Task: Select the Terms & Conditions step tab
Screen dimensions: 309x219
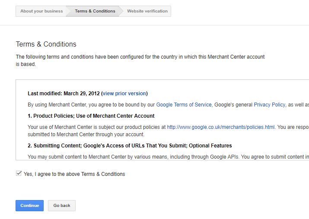Action: click(x=95, y=11)
